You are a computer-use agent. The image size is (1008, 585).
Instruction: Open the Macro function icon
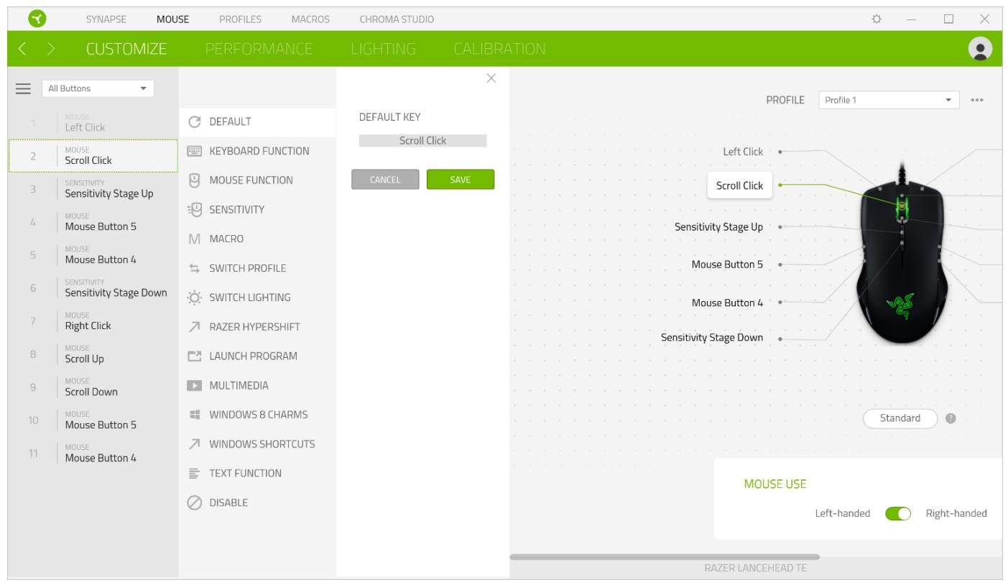tap(194, 239)
